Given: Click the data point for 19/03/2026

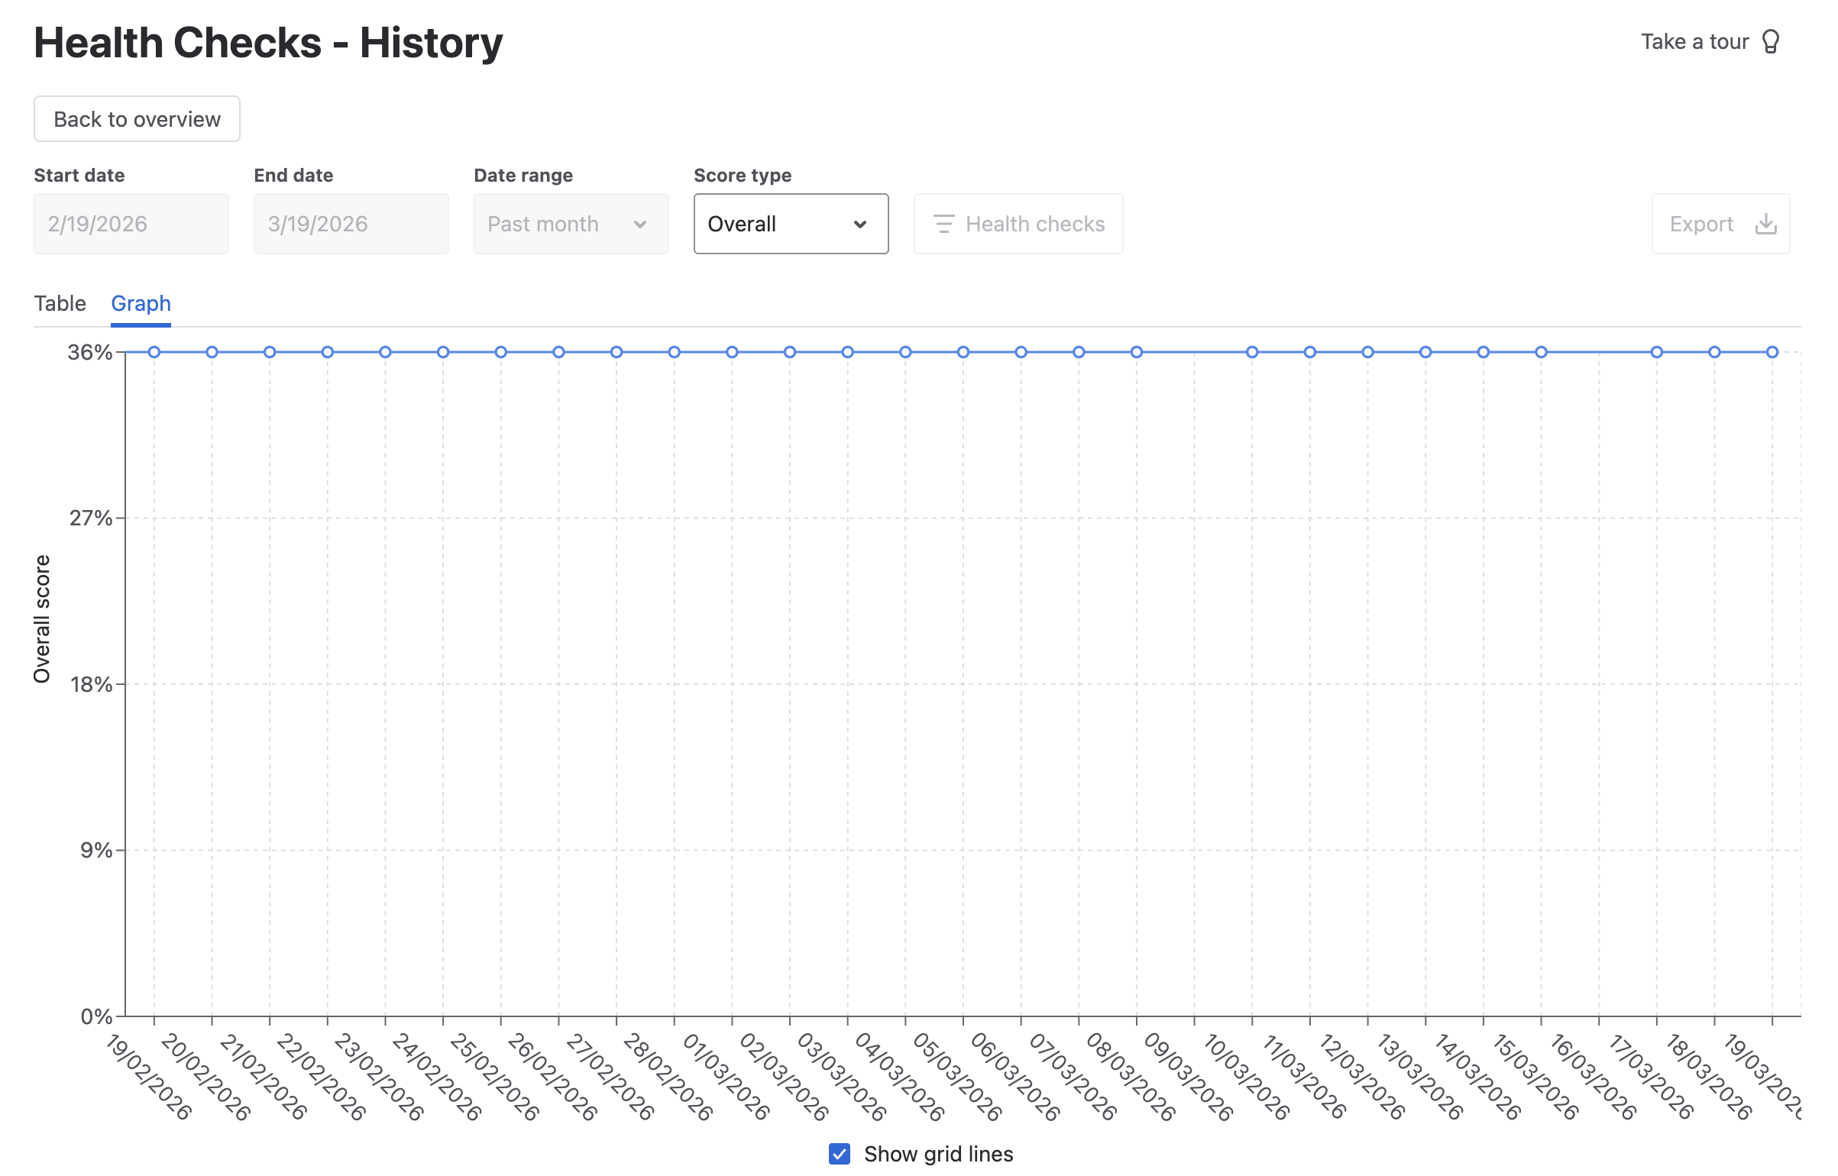Looking at the screenshot, I should click(1772, 352).
